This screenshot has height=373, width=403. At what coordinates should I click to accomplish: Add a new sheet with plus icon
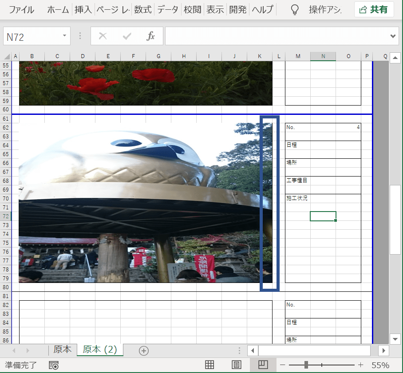pyautogui.click(x=143, y=350)
